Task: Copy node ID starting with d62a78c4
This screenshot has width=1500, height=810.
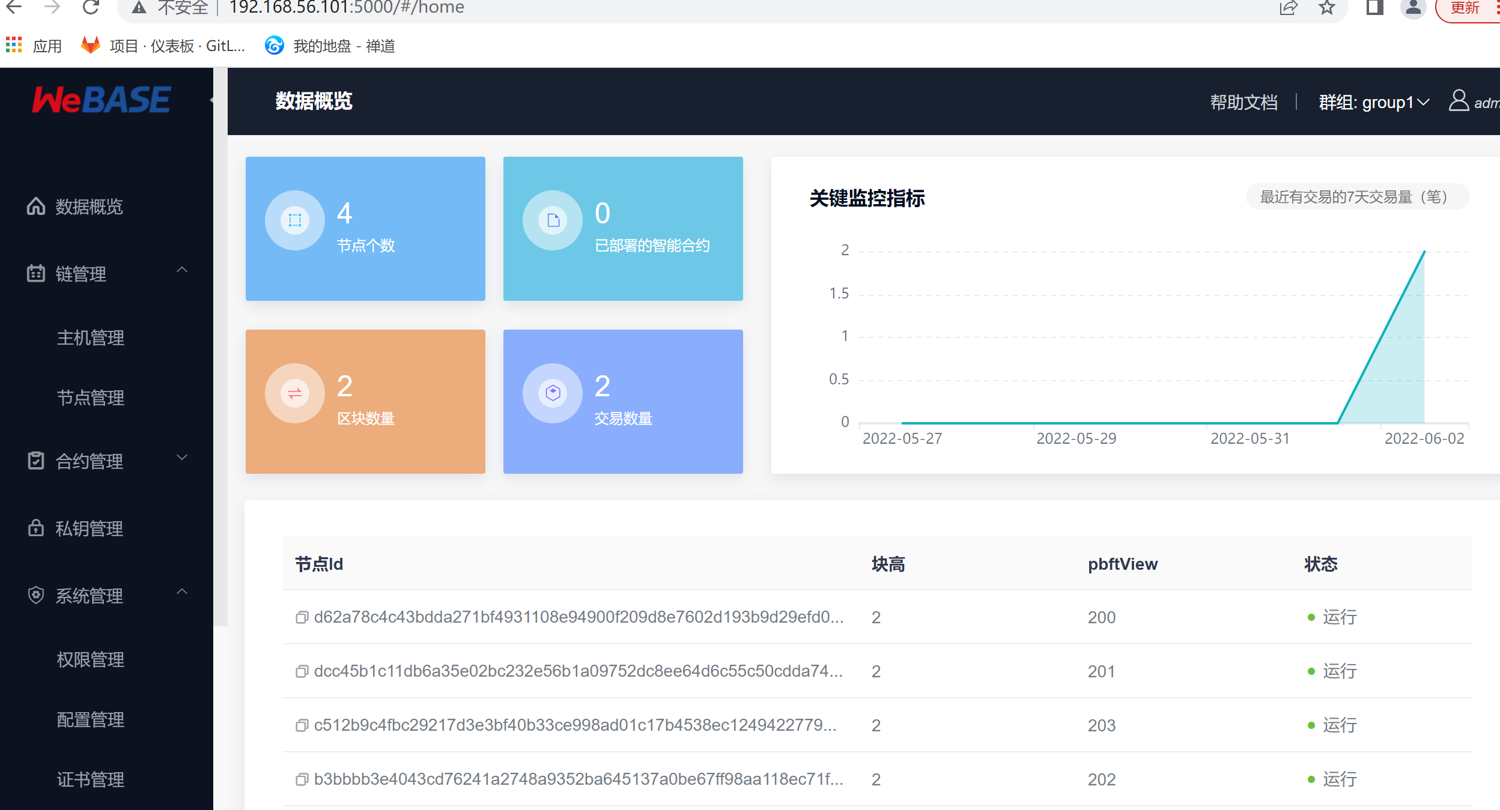Action: point(302,617)
